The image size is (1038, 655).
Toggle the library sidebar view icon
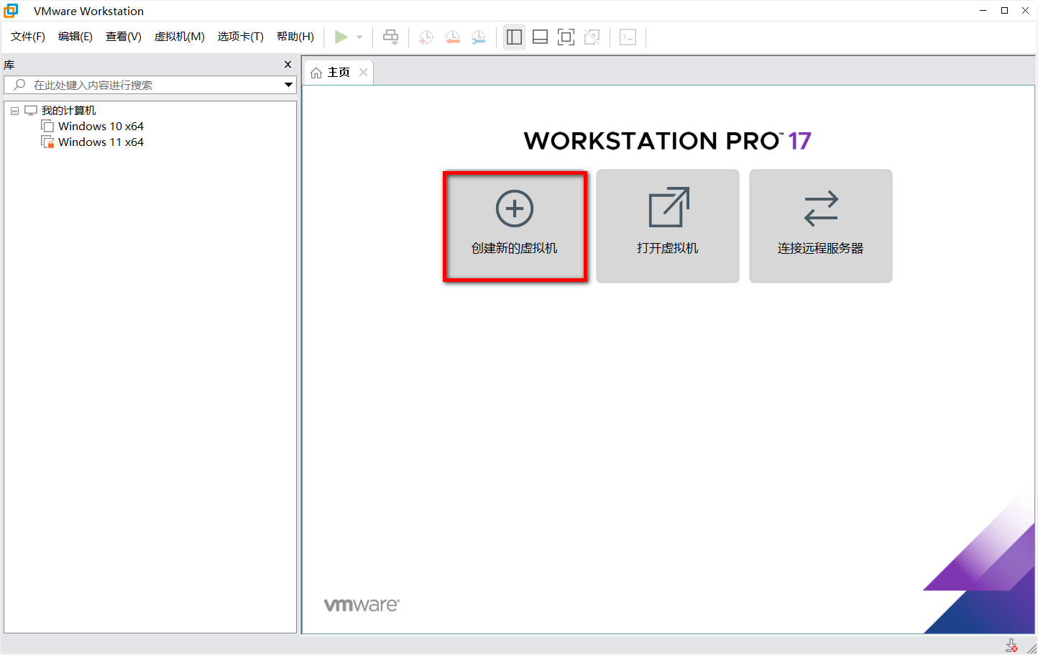pyautogui.click(x=514, y=37)
